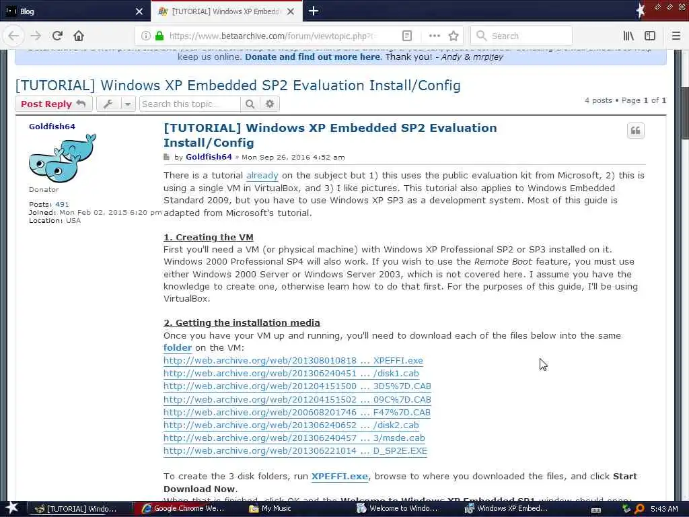
Task: Click the topic search magnifier button
Action: [x=250, y=104]
